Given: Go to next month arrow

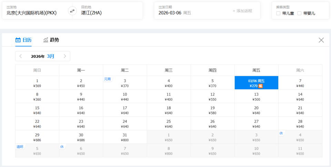Looking at the screenshot, I should pyautogui.click(x=65, y=56).
